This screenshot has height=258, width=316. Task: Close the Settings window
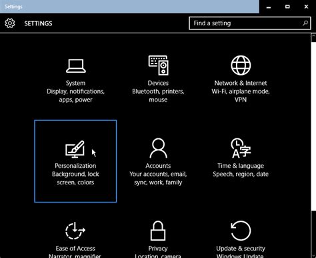pos(306,7)
